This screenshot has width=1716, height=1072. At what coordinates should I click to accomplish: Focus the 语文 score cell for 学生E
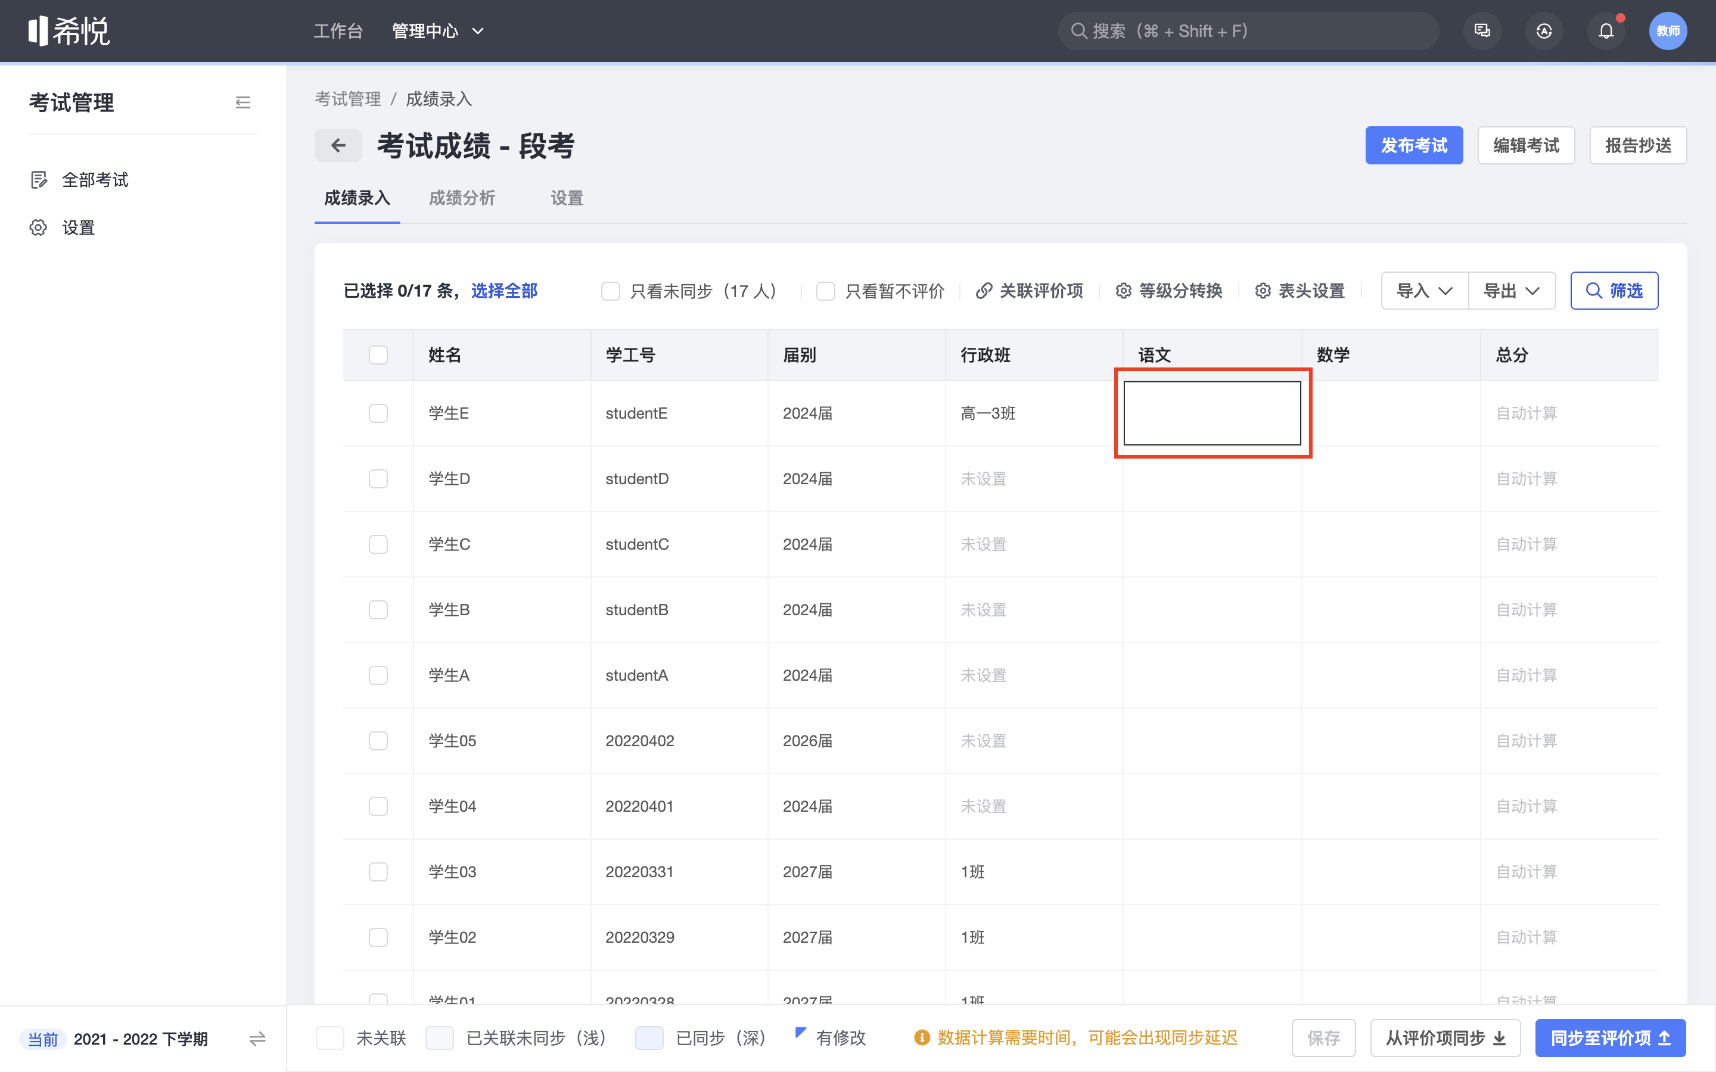(1213, 413)
